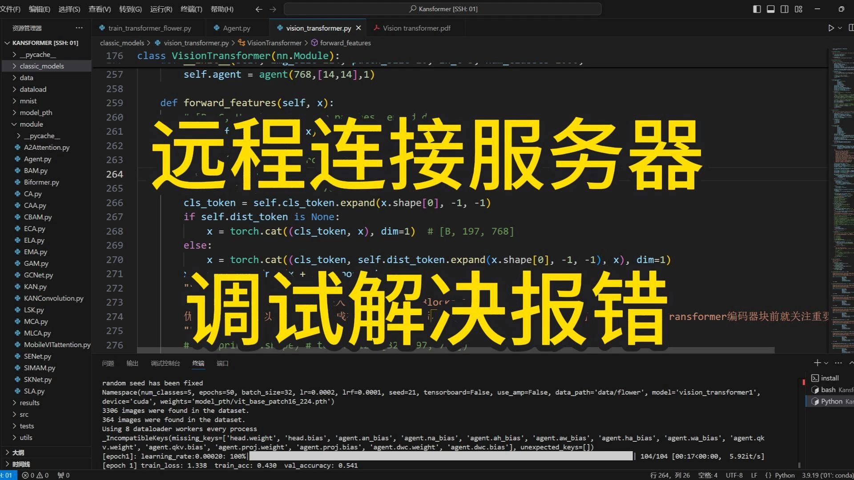The width and height of the screenshot is (854, 480).
Task: Toggle primary sidebar layout icon
Action: coord(757,9)
